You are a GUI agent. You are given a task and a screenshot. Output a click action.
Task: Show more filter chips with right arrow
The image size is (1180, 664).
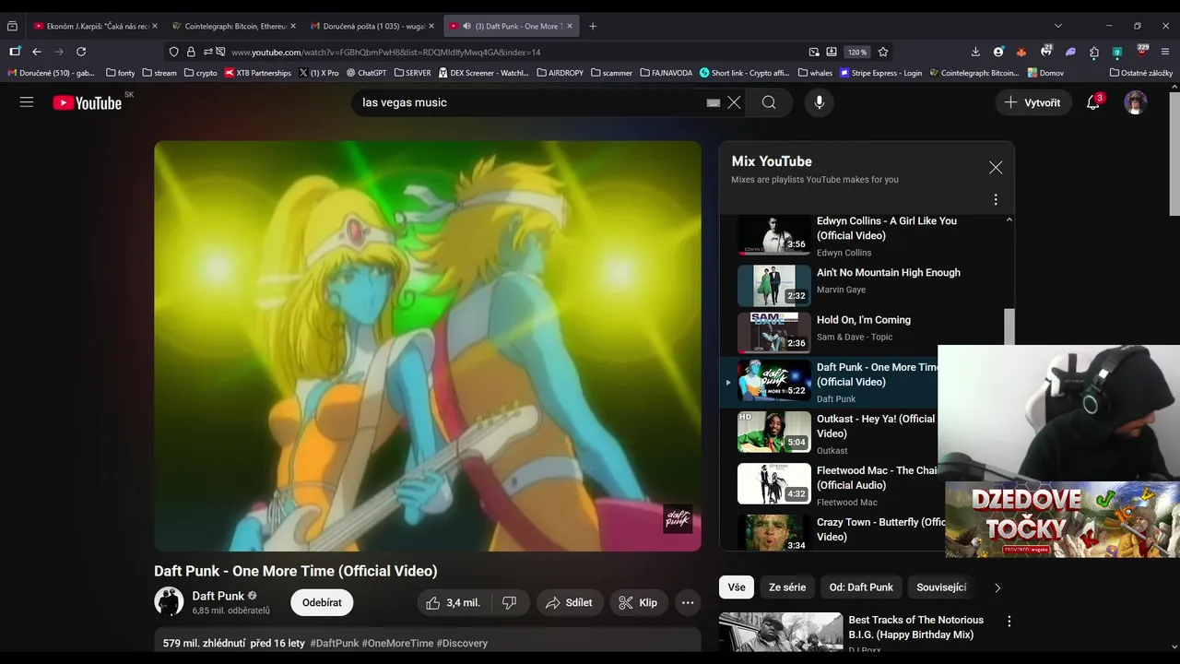[997, 587]
